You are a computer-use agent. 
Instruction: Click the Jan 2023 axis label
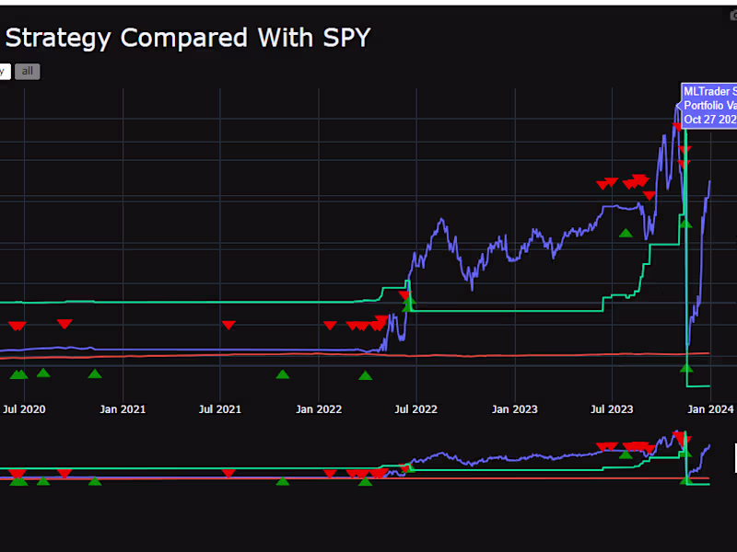(x=514, y=409)
